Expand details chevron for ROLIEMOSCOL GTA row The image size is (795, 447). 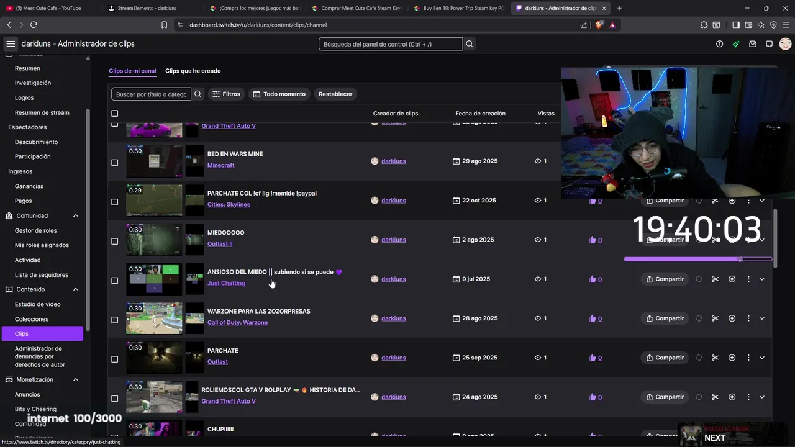pyautogui.click(x=762, y=397)
